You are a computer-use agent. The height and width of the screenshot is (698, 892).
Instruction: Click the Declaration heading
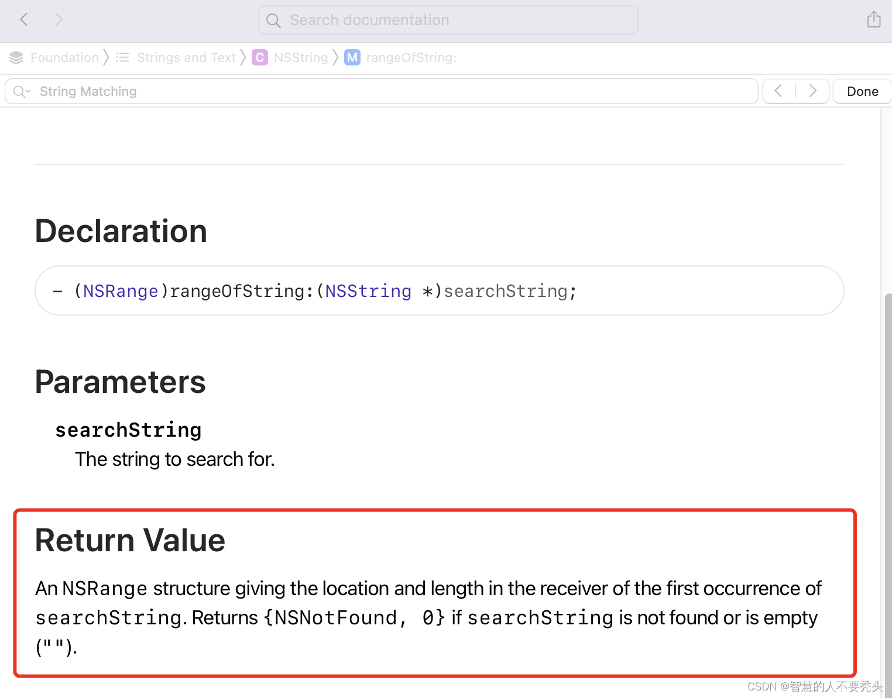[121, 231]
